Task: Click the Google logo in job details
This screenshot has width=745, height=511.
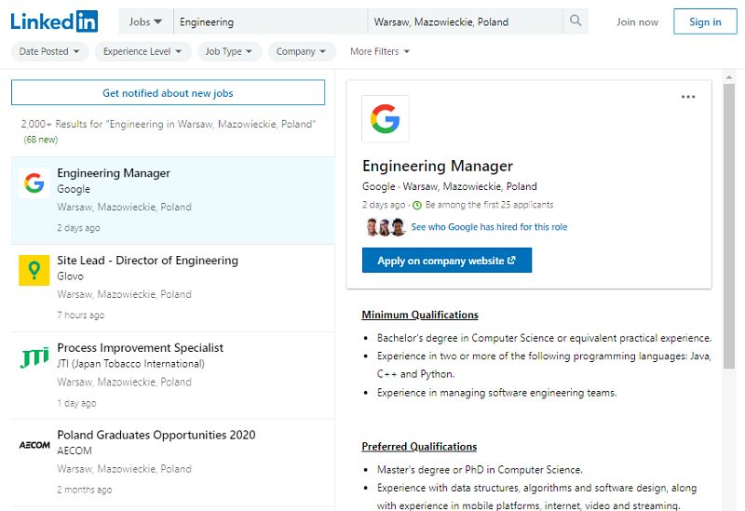Action: tap(385, 119)
